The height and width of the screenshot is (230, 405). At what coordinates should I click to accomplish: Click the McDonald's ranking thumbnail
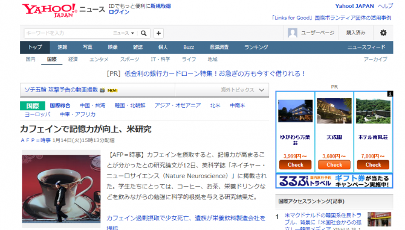379,219
